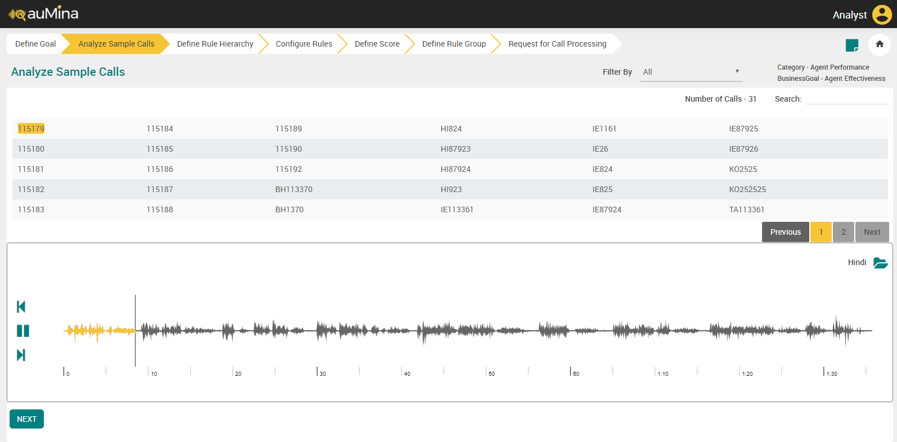Screen dimensions: 897x442
Task: Go to page 2 of calls
Action: [x=844, y=232]
